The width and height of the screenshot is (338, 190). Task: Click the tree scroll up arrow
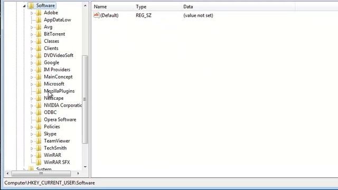pyautogui.click(x=85, y=6)
